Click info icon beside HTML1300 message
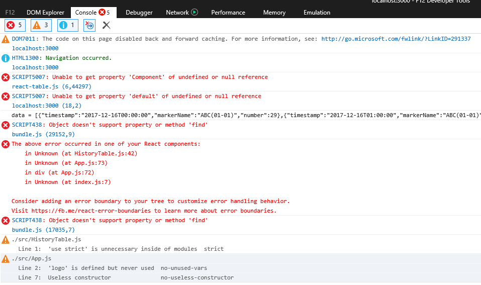This screenshot has height=285, width=481. [x=6, y=58]
